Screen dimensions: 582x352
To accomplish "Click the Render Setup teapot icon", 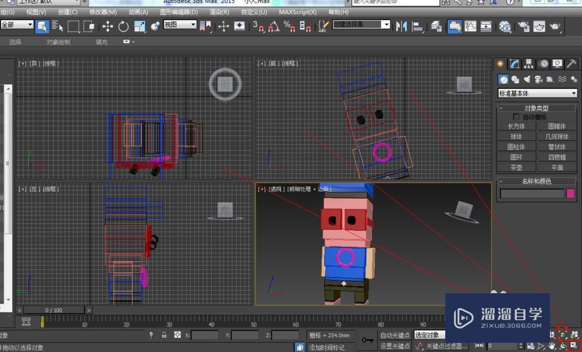I will pos(523,26).
